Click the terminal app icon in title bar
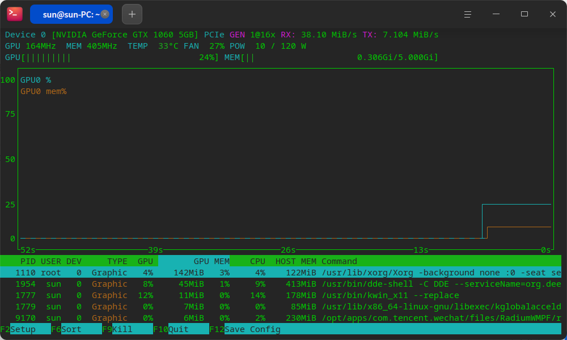This screenshot has width=567, height=340. [15, 14]
